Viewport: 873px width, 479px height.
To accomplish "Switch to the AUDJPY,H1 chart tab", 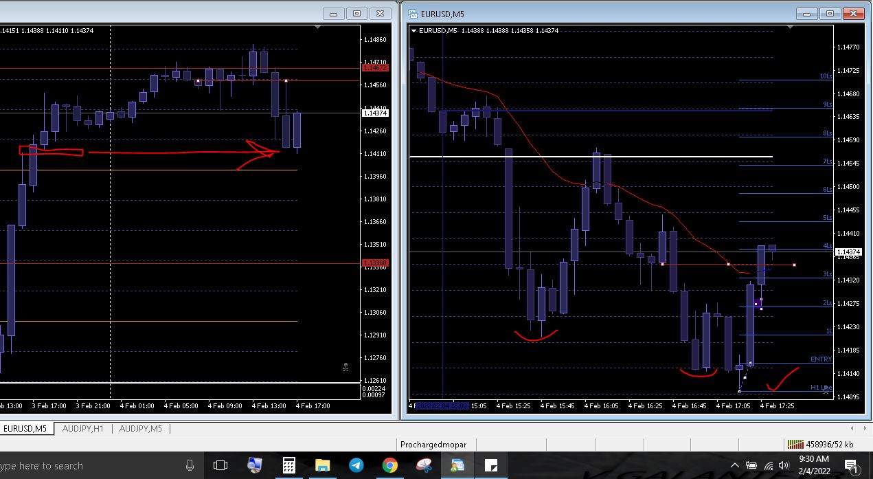I will pyautogui.click(x=82, y=429).
